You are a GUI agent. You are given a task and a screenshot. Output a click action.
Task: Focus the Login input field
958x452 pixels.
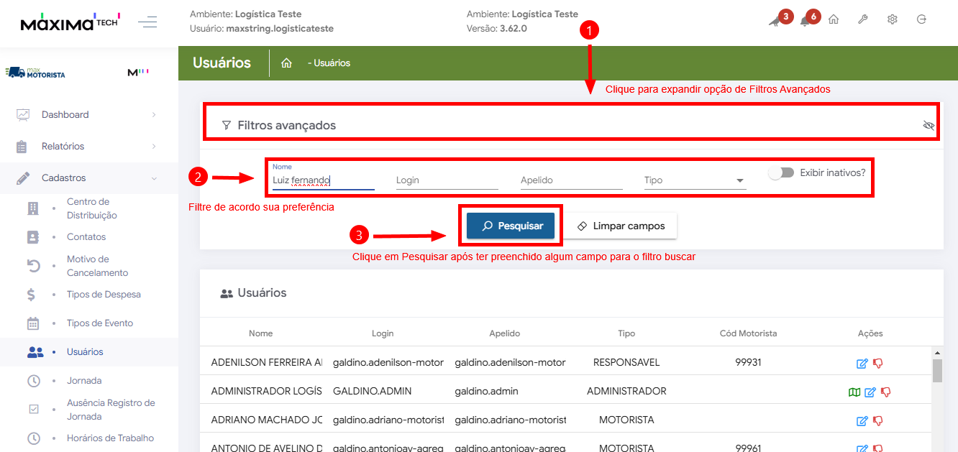click(x=447, y=180)
